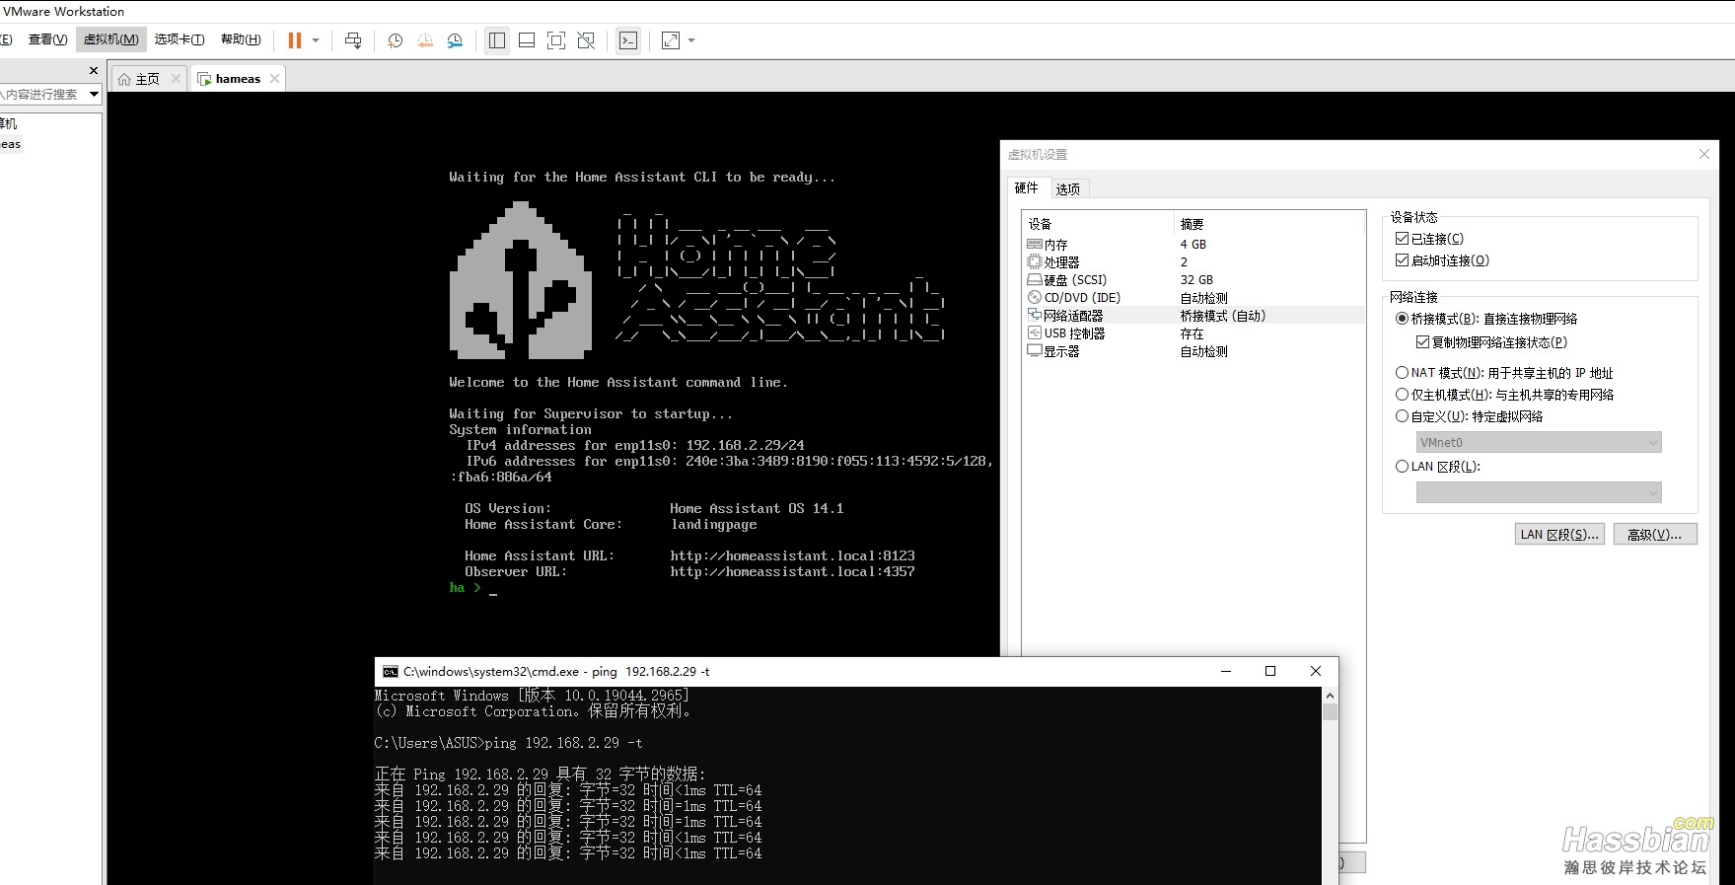
Task: Select the CD/DVD (IDE) device row
Action: pyautogui.click(x=1193, y=297)
